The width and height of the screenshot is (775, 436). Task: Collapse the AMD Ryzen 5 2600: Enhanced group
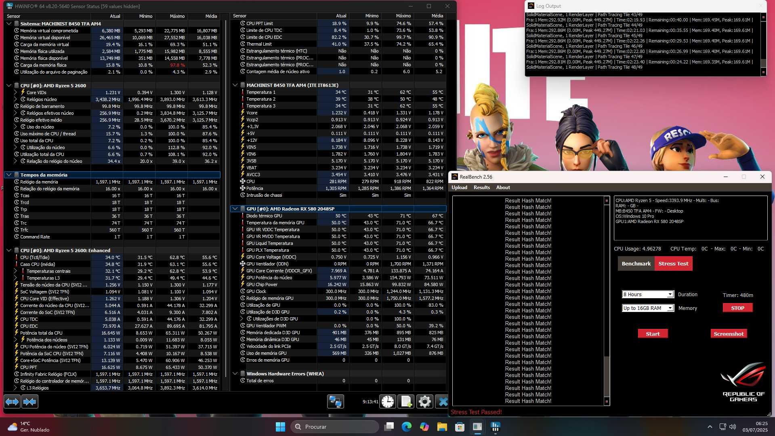pos(9,251)
